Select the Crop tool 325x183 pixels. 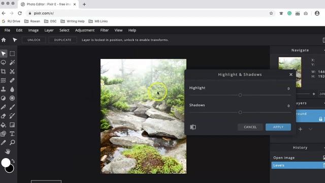(x=4, y=71)
